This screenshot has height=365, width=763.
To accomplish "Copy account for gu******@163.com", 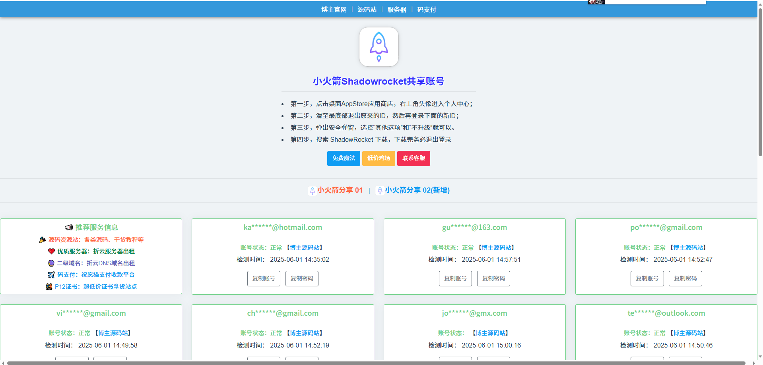I will 455,279.
